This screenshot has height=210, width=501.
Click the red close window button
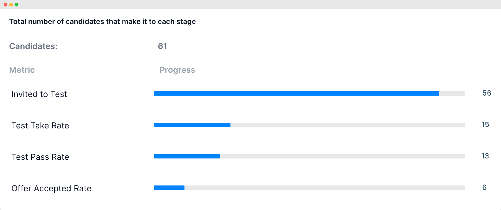(x=6, y=5)
